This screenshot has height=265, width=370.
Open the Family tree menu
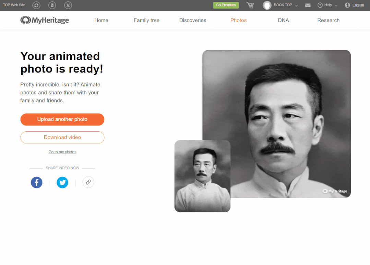pyautogui.click(x=146, y=20)
